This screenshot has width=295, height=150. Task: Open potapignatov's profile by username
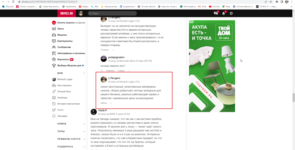pyautogui.click(x=116, y=57)
